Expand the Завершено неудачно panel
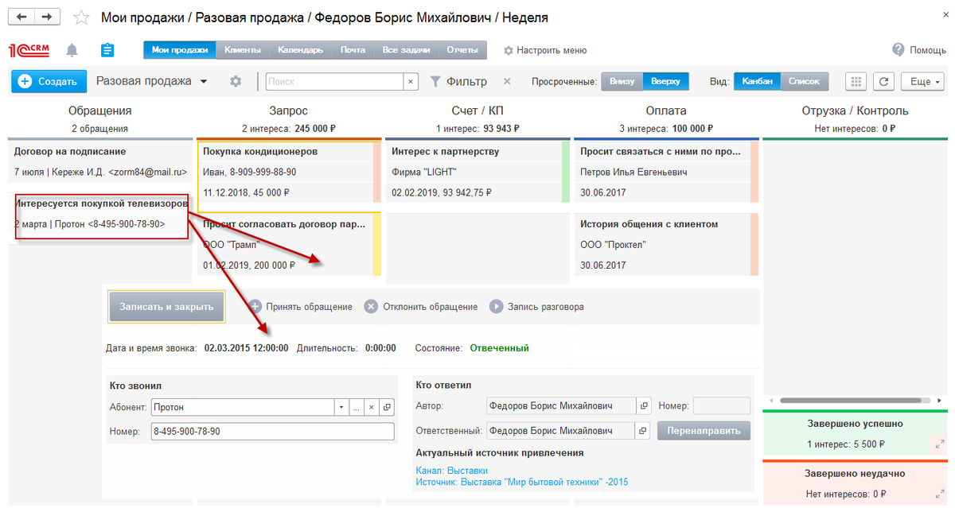The height and width of the screenshot is (508, 955). tap(940, 493)
